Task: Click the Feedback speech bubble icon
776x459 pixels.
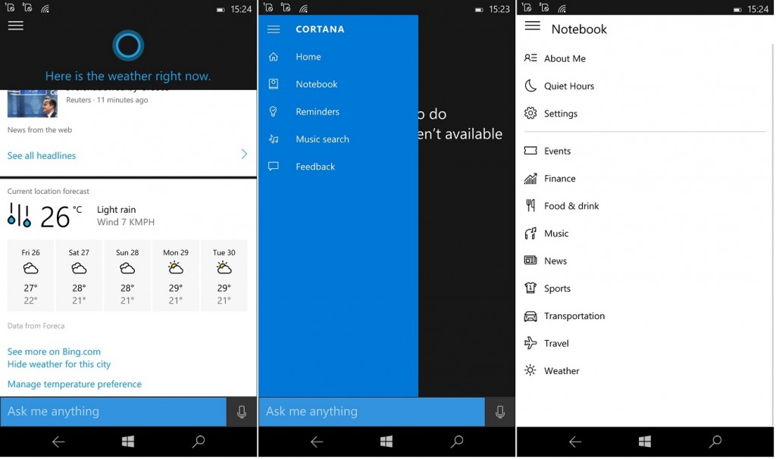Action: coord(273,167)
